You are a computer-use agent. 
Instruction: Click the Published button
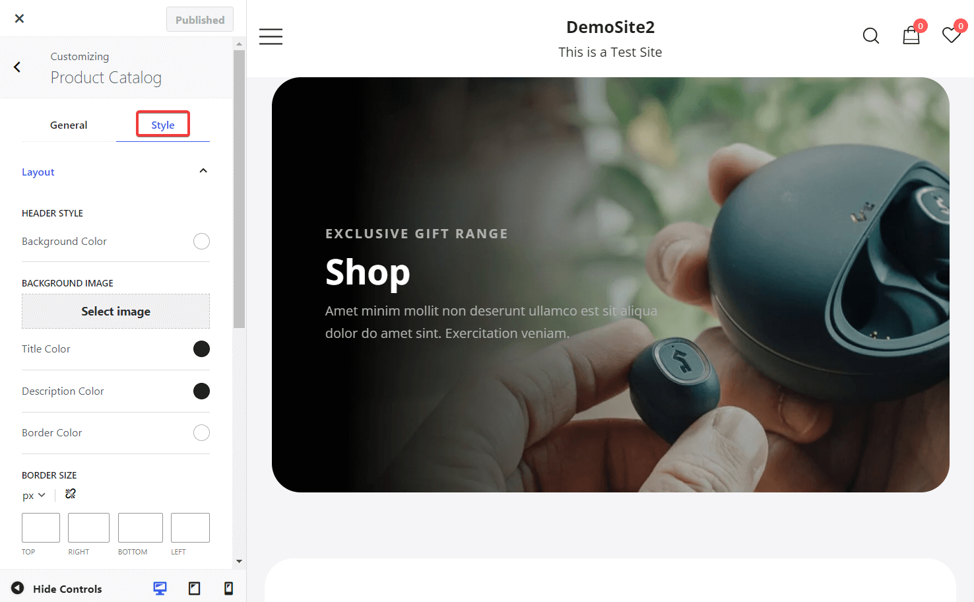[x=200, y=20]
